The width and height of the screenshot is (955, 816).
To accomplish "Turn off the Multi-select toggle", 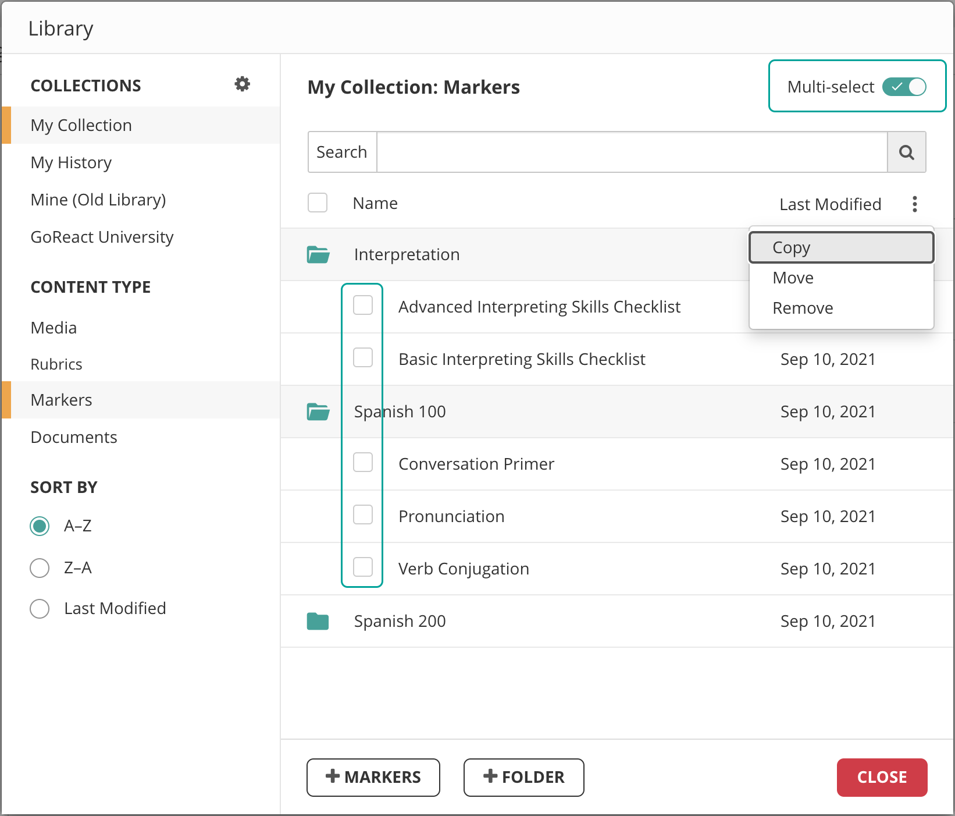I will (904, 87).
